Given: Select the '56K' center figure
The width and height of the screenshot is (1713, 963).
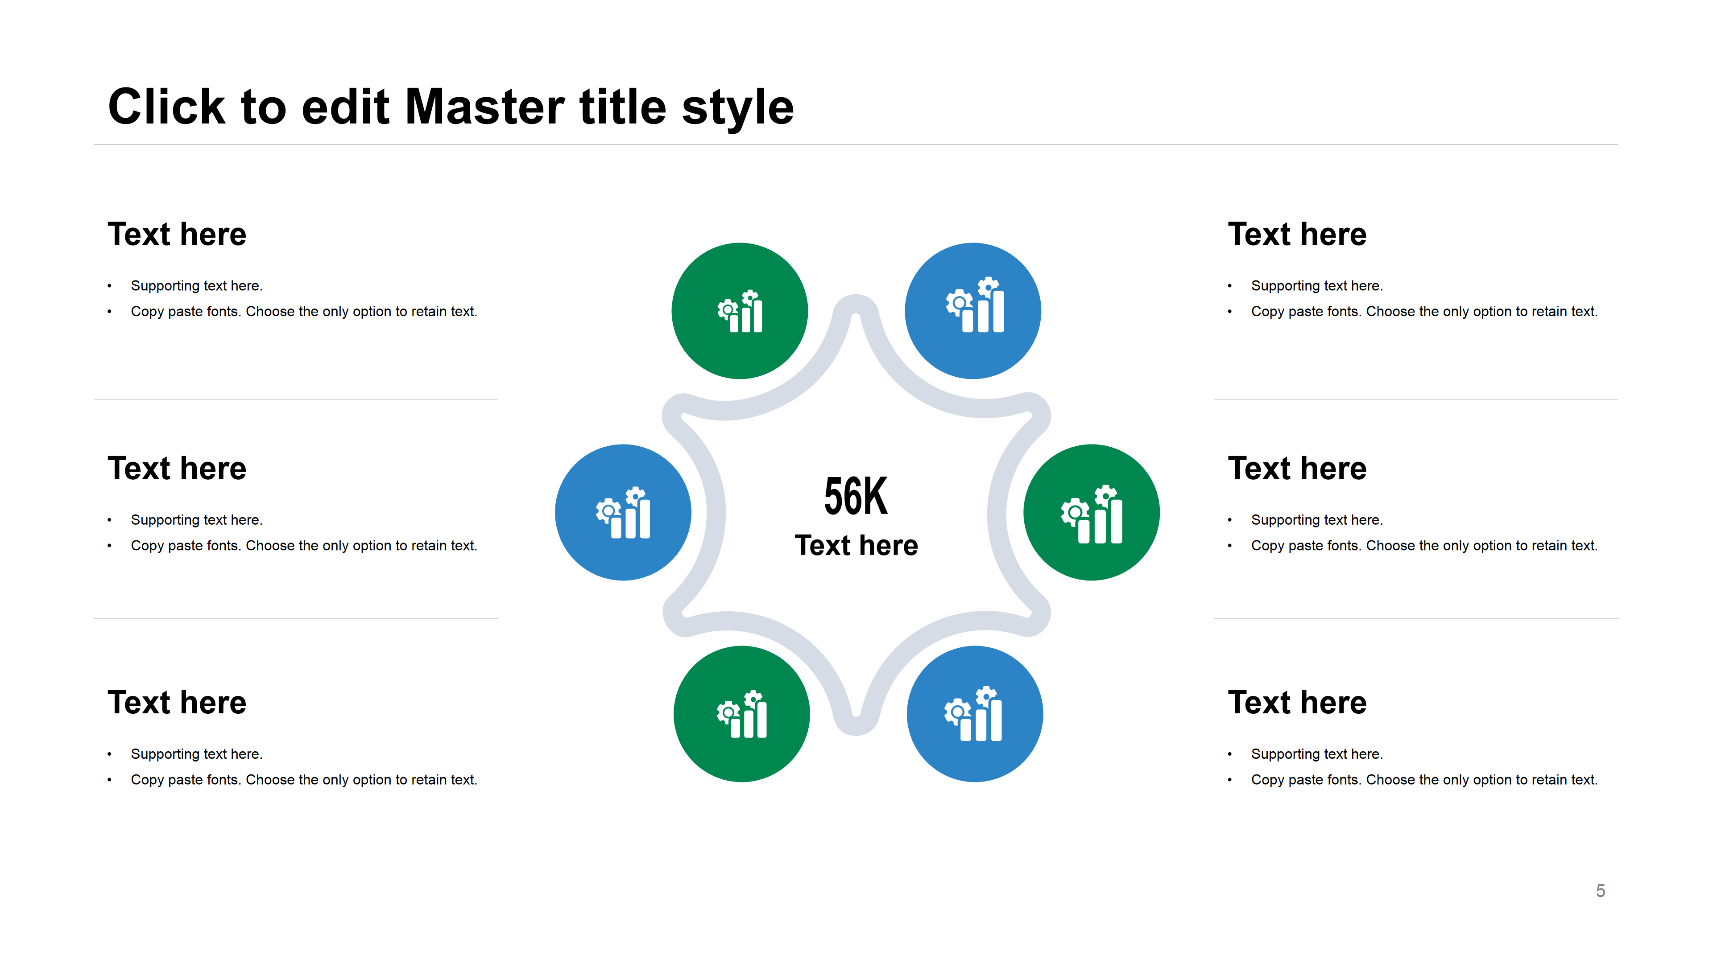Looking at the screenshot, I should [856, 496].
